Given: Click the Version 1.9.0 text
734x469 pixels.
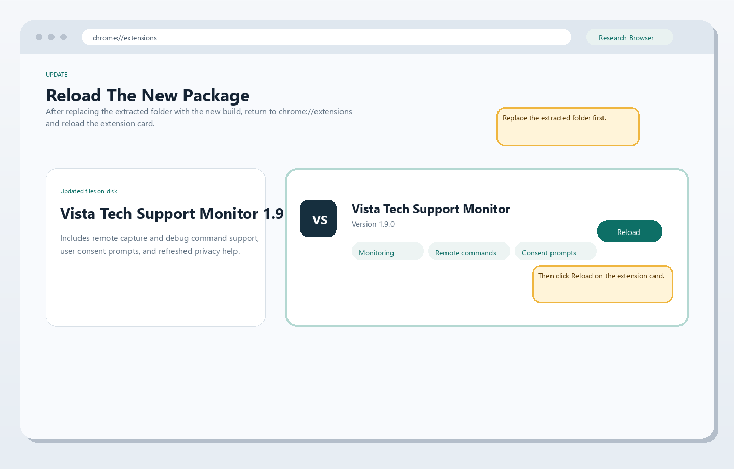Looking at the screenshot, I should pyautogui.click(x=373, y=224).
